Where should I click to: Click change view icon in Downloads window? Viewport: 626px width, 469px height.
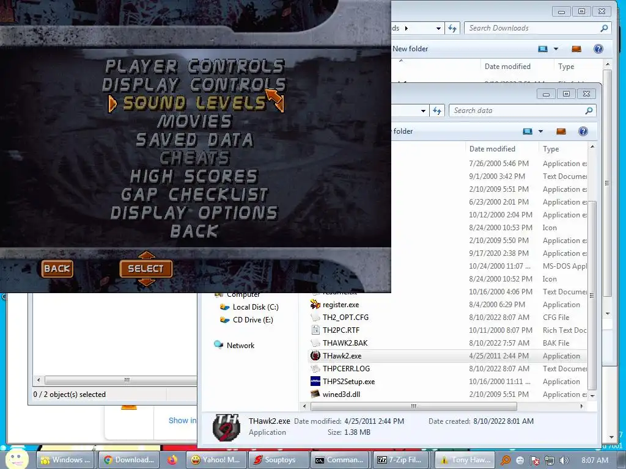[x=543, y=49]
